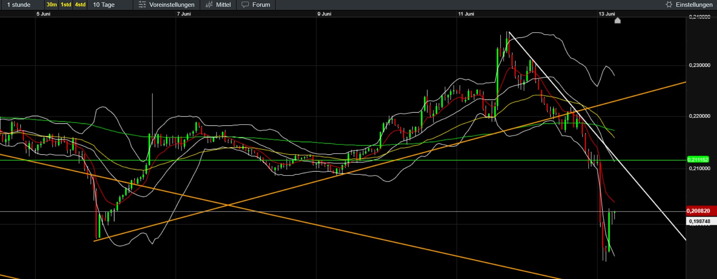Click the white 0,198748 price tag

point(701,221)
